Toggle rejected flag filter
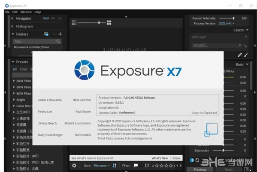Screen dimensions: 257x172 coord(142,166)
